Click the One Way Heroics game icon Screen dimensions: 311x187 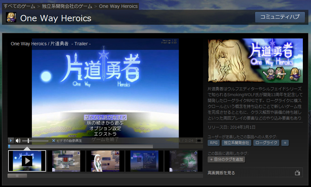pyautogui.click(x=11, y=18)
